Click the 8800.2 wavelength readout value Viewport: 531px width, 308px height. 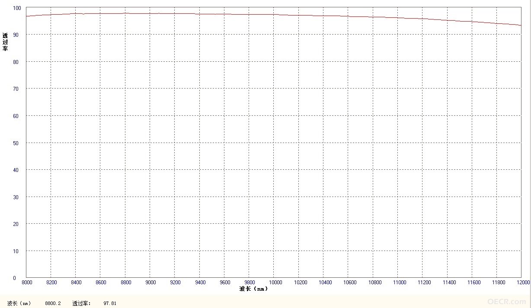(x=53, y=303)
